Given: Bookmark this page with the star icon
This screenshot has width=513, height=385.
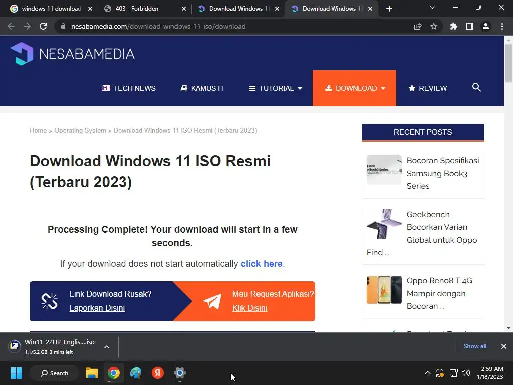Looking at the screenshot, I should (434, 26).
